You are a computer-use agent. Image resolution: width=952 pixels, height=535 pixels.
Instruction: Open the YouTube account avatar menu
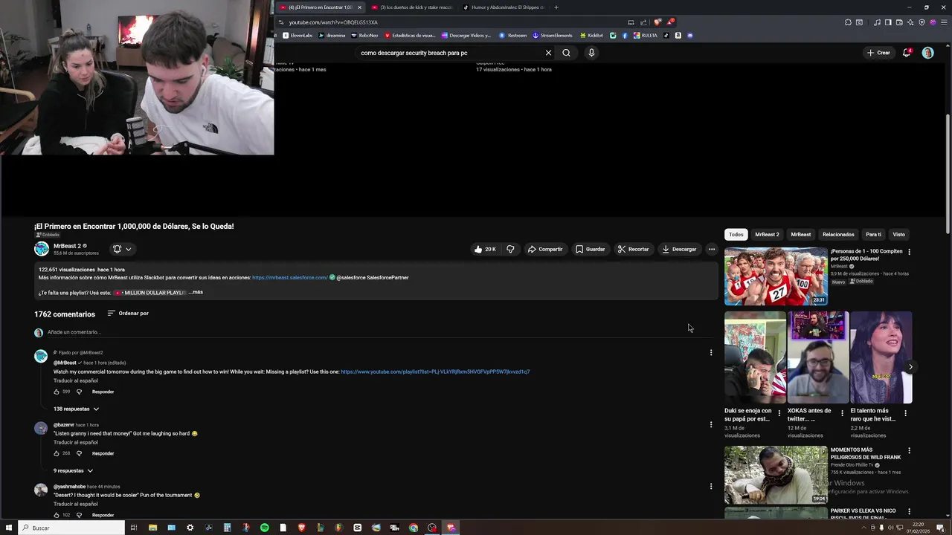(x=927, y=53)
